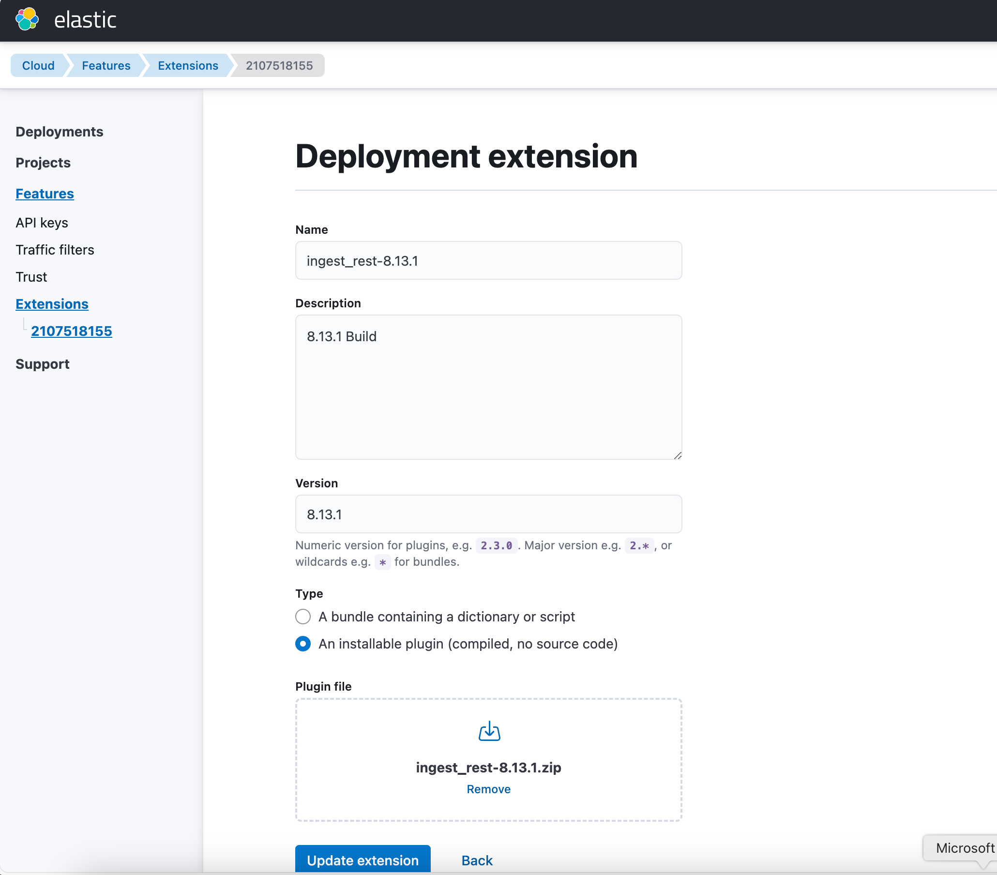Select the 2107518155 sidebar sub-item

point(71,331)
